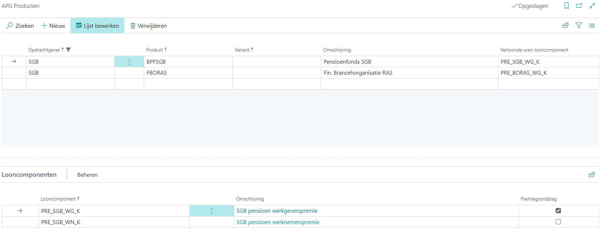Uncheck Premiegrondslag for PRE_SGB_WG_K
This screenshot has width=602, height=229.
point(558,211)
